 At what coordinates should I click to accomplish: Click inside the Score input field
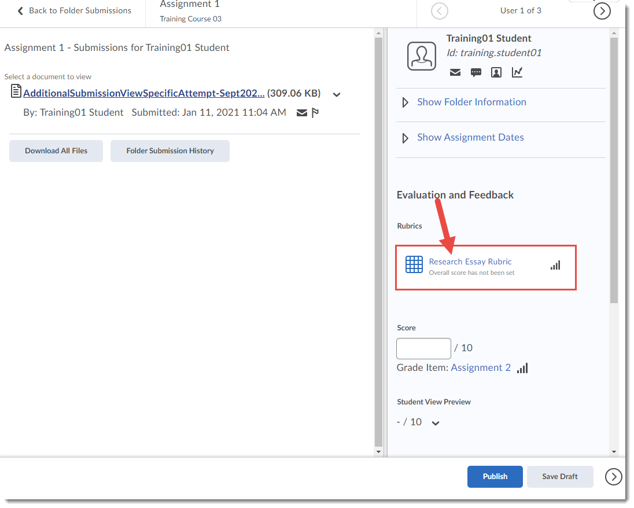[x=423, y=348]
